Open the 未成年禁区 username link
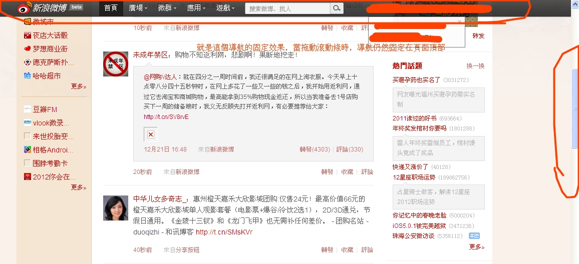 150,55
